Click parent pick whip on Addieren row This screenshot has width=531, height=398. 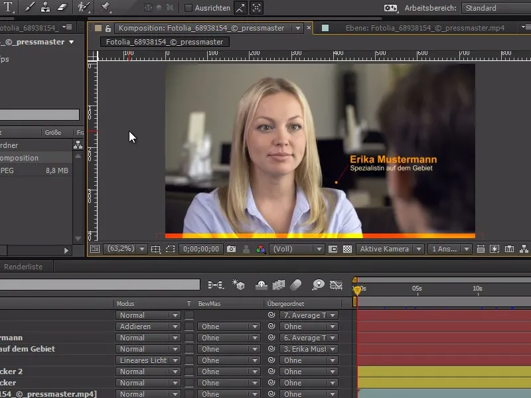(271, 326)
